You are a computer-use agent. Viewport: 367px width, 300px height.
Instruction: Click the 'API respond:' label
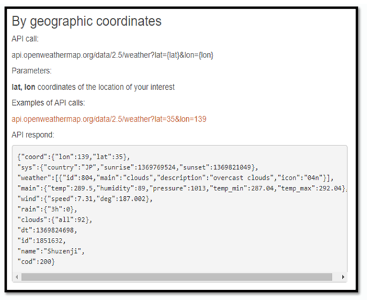(32, 135)
